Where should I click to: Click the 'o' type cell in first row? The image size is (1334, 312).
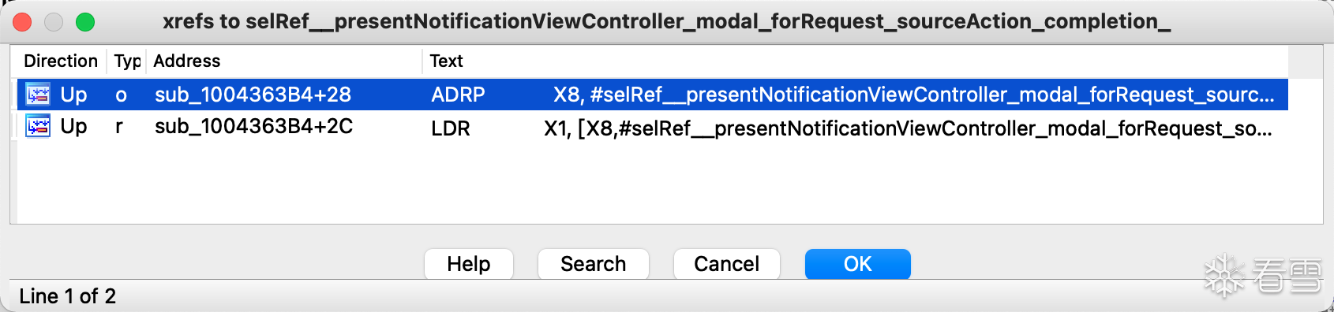click(121, 95)
